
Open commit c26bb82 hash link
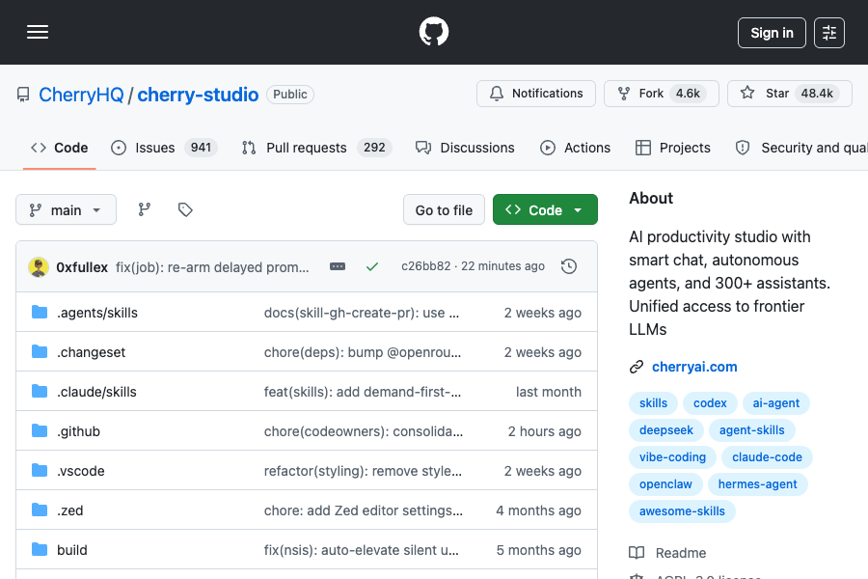[x=425, y=266]
